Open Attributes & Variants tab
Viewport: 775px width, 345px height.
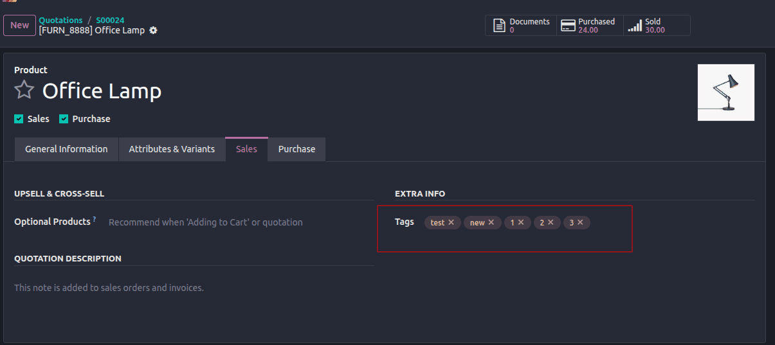point(172,149)
